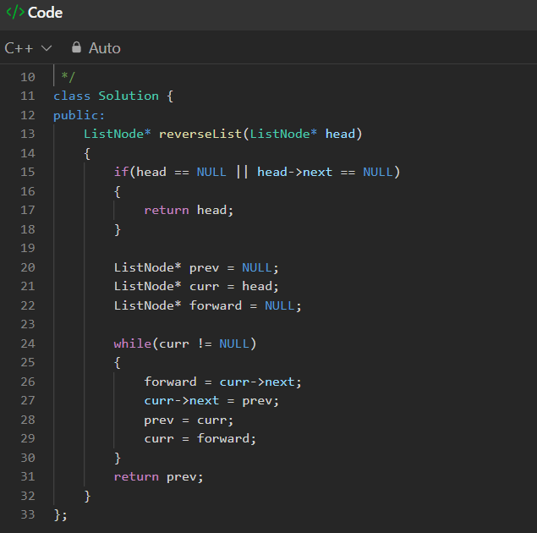537x533 pixels.
Task: Click the 'ListNode* curr = head;' line
Action: click(x=196, y=286)
